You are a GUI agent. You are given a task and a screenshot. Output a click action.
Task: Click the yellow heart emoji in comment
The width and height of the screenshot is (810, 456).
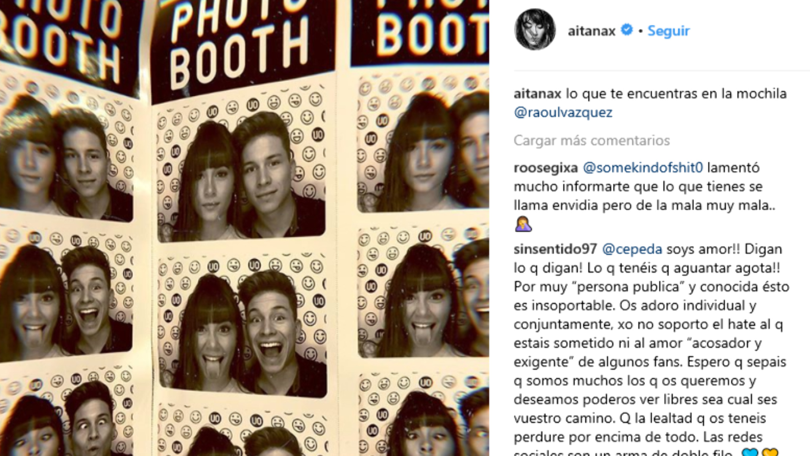pos(770,452)
